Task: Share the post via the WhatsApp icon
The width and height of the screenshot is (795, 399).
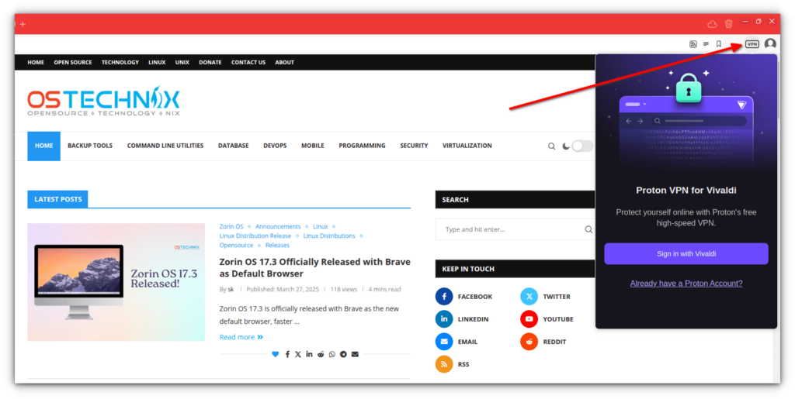Action: click(332, 354)
